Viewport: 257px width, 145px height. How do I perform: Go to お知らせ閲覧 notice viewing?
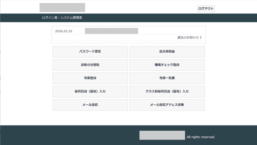click(x=90, y=65)
